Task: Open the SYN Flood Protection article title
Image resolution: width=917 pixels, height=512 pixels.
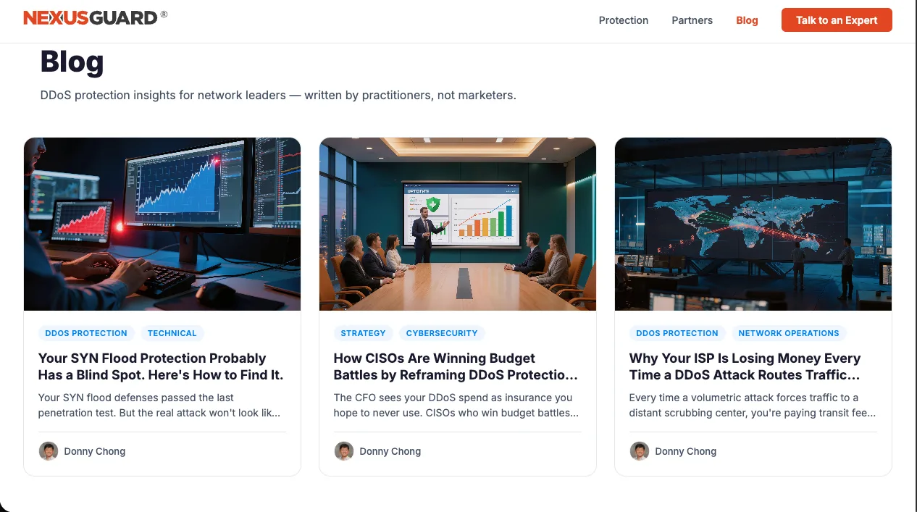Action: [161, 366]
